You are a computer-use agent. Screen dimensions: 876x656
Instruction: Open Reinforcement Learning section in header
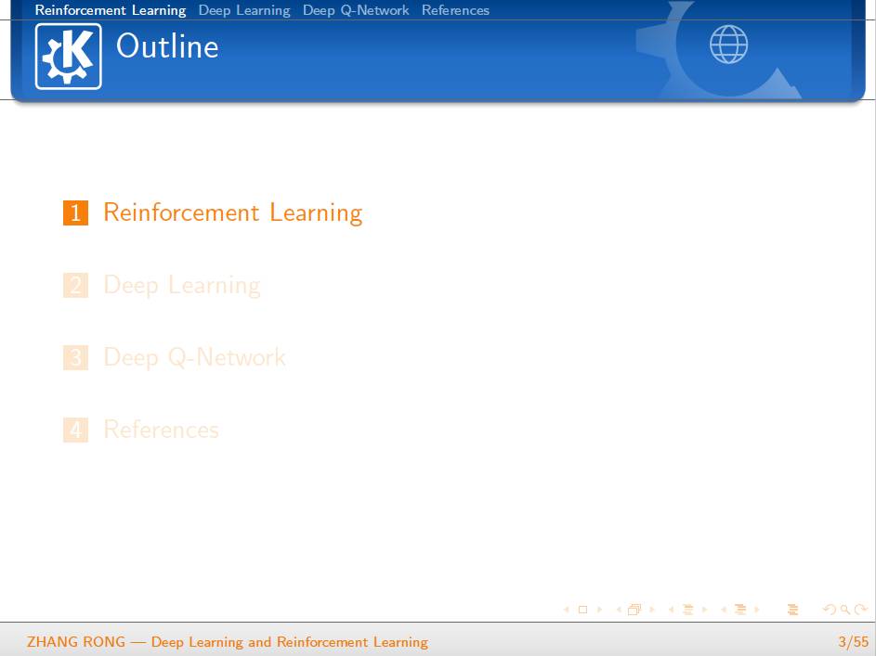pyautogui.click(x=110, y=10)
